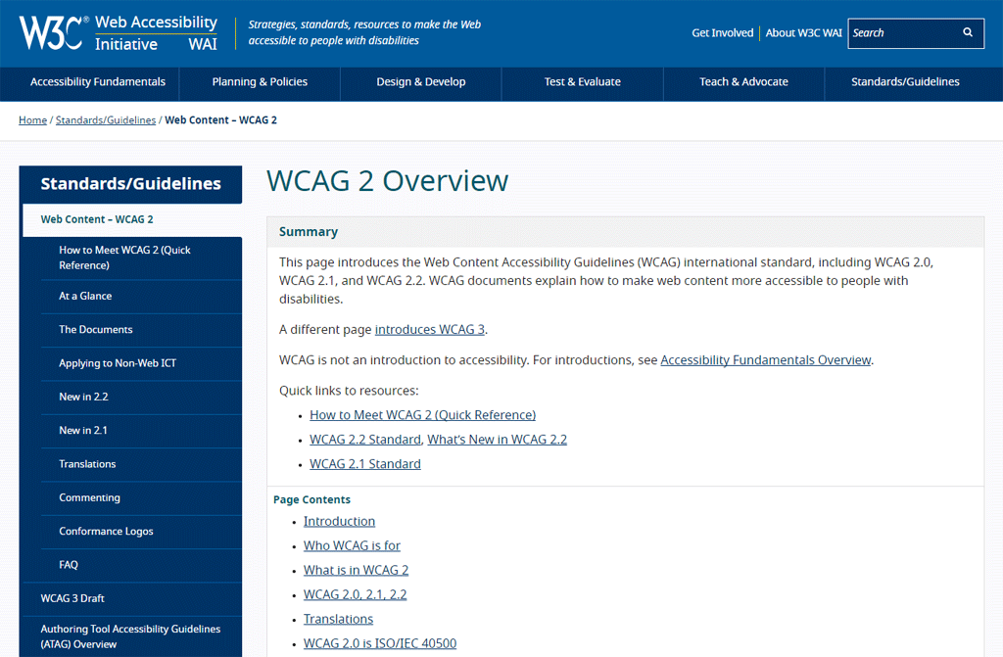Select At a Glance in sidebar
Viewport: 1003px width, 657px height.
[85, 296]
